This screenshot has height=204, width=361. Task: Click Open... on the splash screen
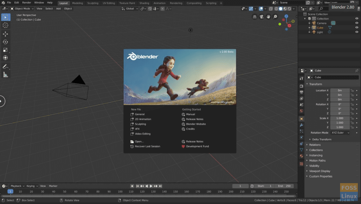tap(137, 142)
